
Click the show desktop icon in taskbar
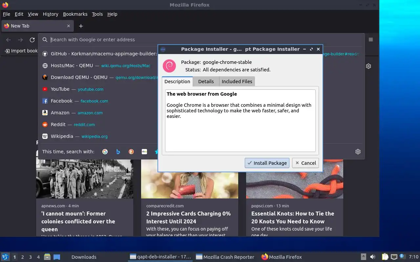(x=57, y=257)
